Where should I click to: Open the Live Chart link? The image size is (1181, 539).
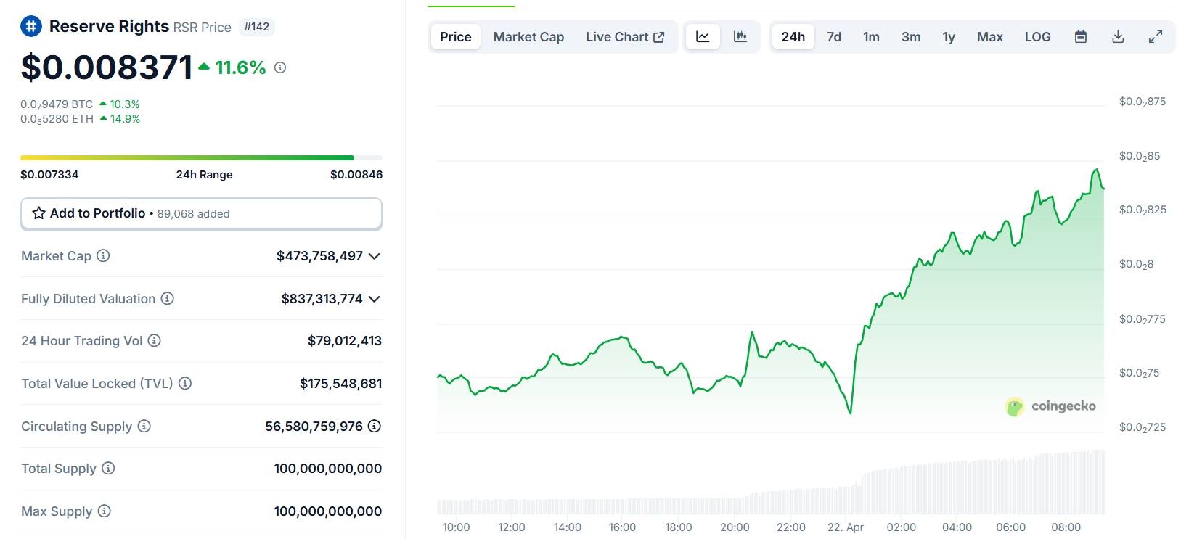[x=625, y=37]
